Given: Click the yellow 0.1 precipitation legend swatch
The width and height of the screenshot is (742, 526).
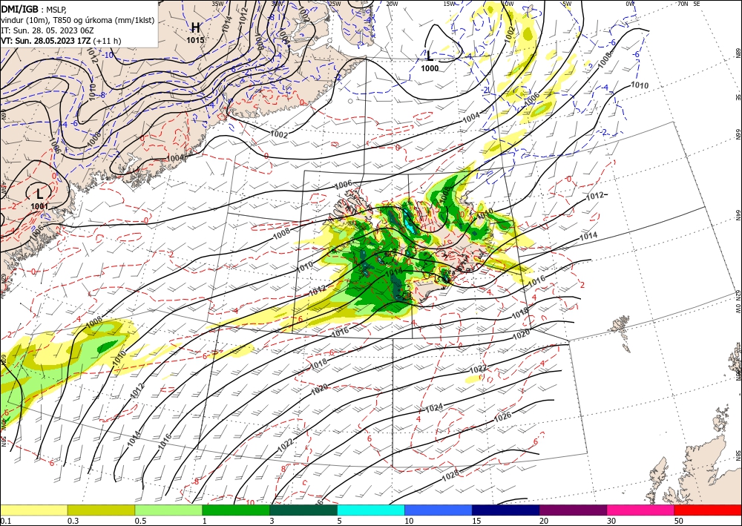Looking at the screenshot, I should (x=33, y=510).
